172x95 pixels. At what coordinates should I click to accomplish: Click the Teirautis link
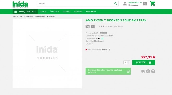pyautogui.click(x=104, y=50)
